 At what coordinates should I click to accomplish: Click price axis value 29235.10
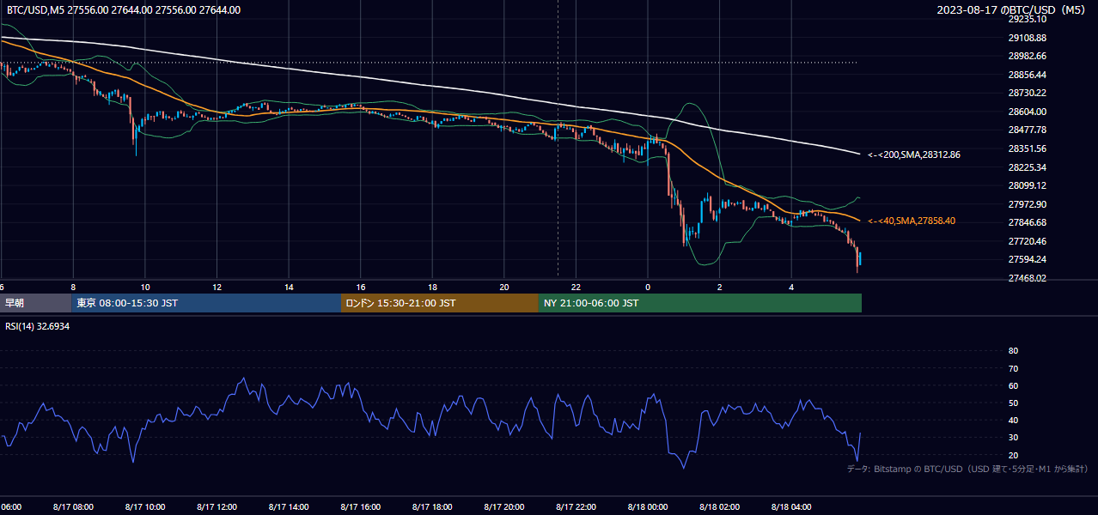click(x=1027, y=19)
